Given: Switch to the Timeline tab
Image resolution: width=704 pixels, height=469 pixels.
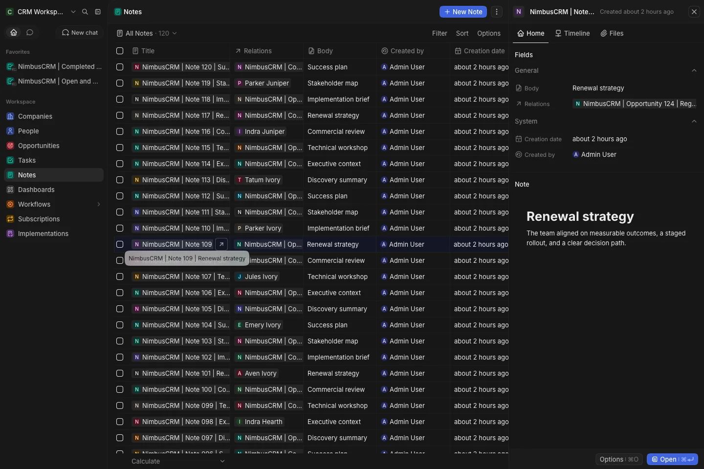Looking at the screenshot, I should pos(572,33).
